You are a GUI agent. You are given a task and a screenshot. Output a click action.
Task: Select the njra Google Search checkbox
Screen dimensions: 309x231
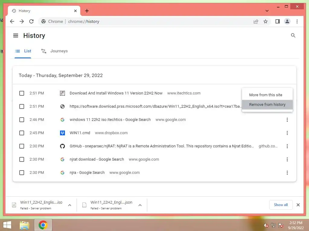[22, 173]
